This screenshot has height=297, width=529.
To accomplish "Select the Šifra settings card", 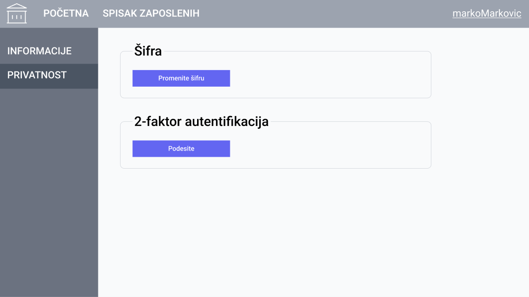I will pos(275,74).
